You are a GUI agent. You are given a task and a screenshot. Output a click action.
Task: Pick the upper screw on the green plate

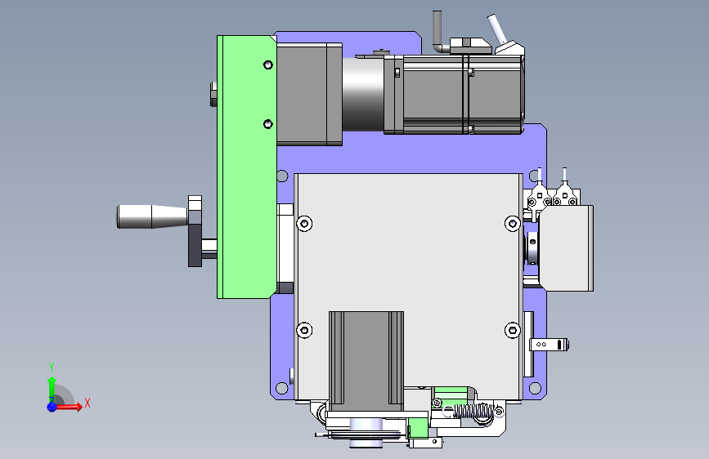pyautogui.click(x=268, y=65)
